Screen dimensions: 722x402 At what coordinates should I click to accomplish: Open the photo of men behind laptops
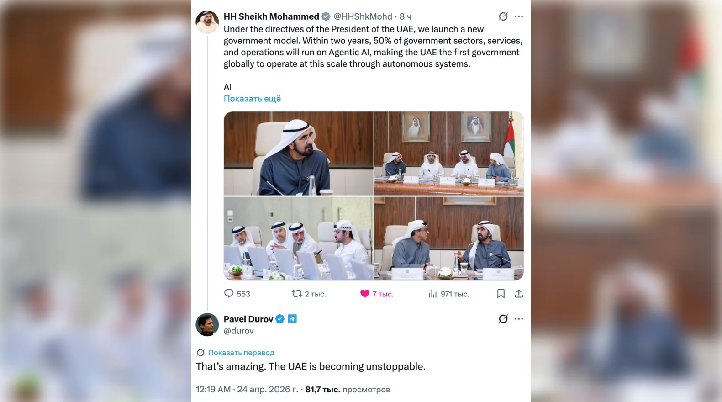(x=298, y=238)
